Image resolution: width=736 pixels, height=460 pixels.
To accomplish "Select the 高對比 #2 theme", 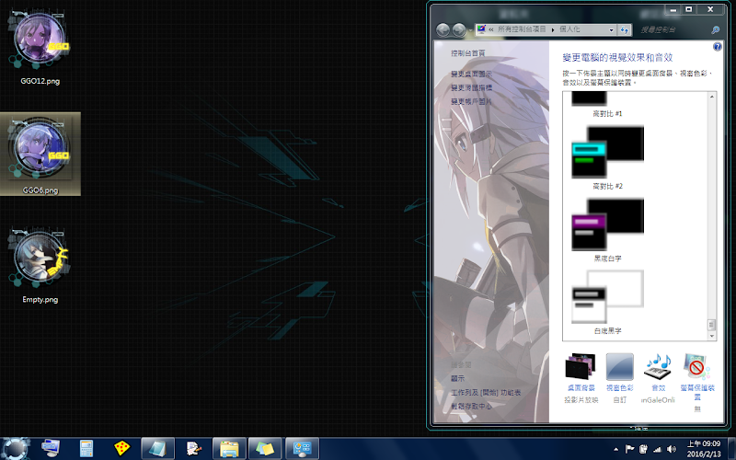I will click(607, 157).
